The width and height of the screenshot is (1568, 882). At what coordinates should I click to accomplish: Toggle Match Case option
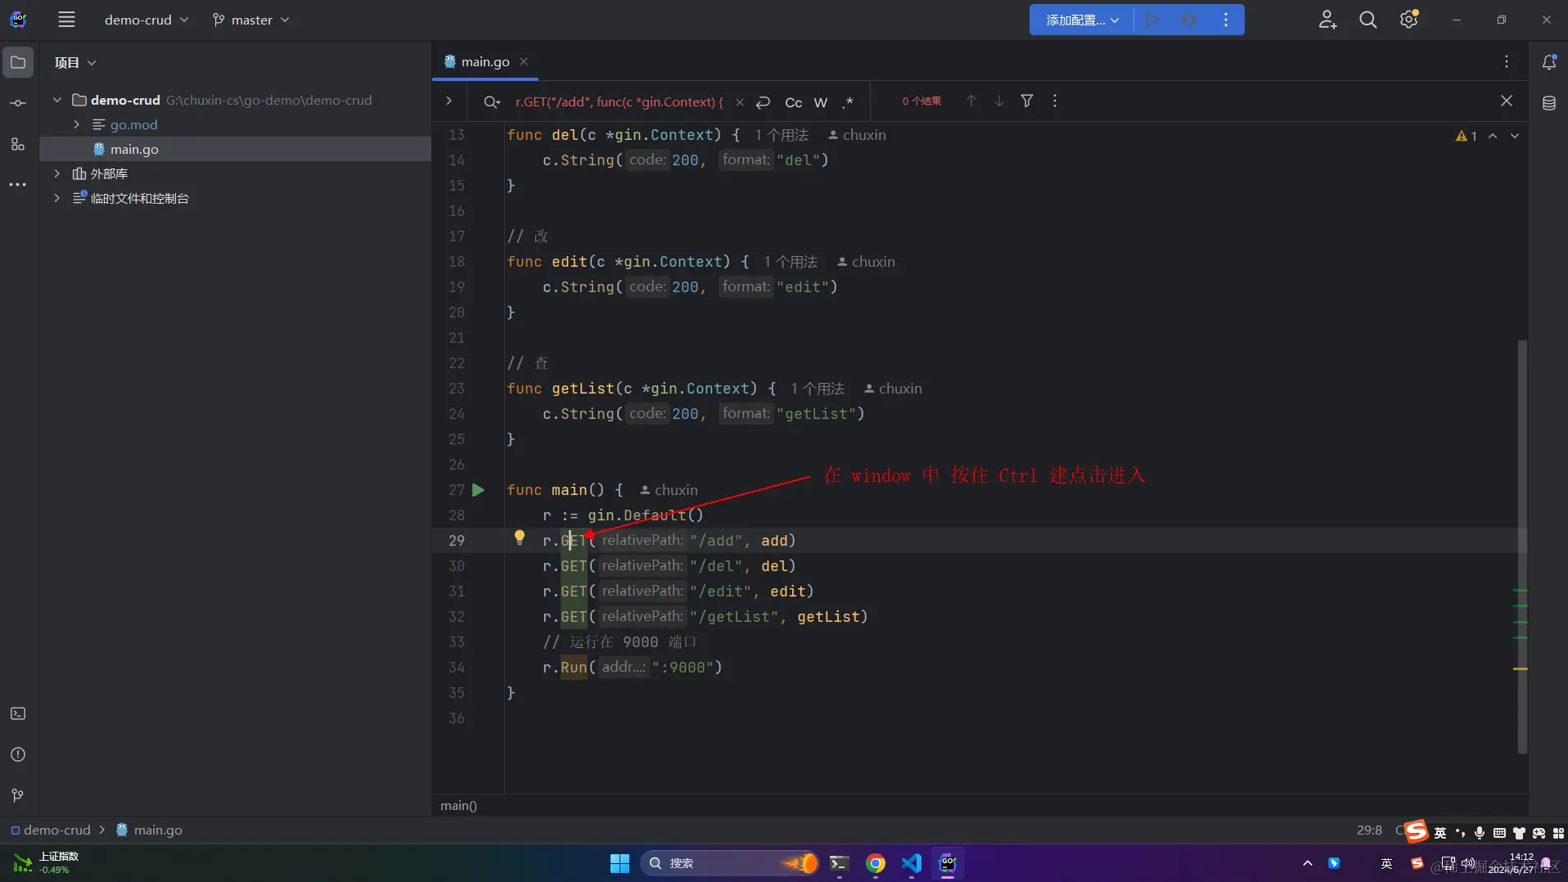tap(793, 101)
